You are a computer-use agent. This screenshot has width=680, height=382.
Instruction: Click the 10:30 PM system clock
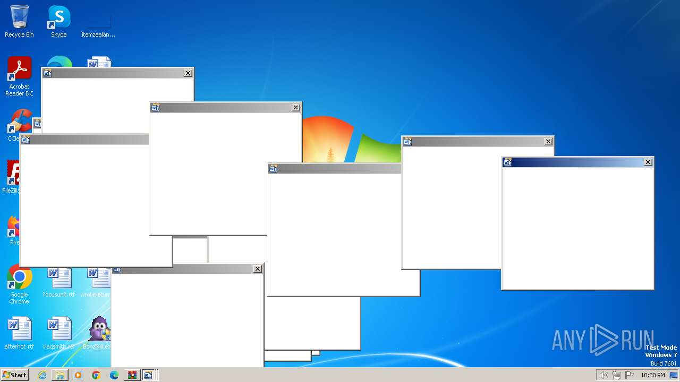tap(653, 375)
